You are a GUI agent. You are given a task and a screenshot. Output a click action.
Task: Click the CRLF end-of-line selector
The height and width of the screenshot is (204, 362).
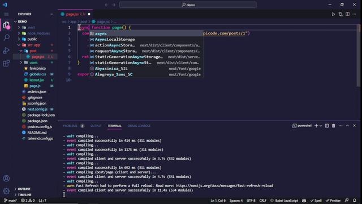(262, 201)
